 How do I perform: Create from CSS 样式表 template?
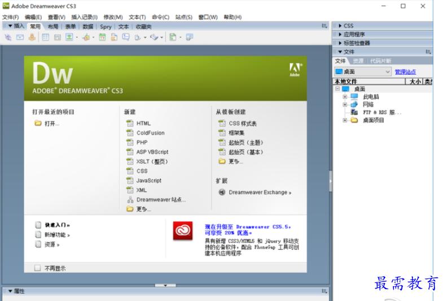pos(243,123)
